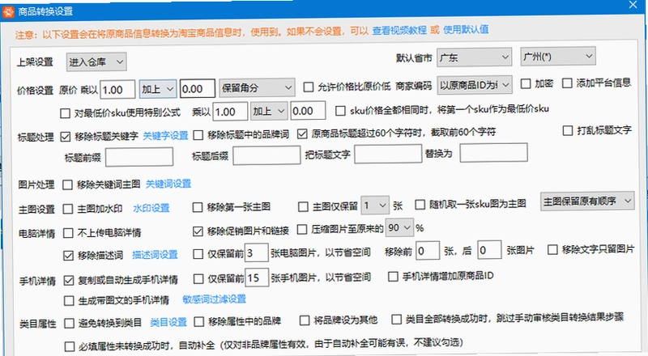Screen dimensions: 648x356
Task: Open the 加上 dropdown in 原价 row
Action: point(158,89)
